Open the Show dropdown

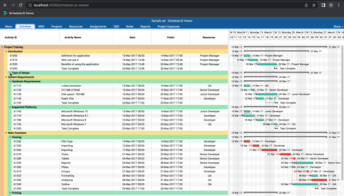(x=338, y=26)
